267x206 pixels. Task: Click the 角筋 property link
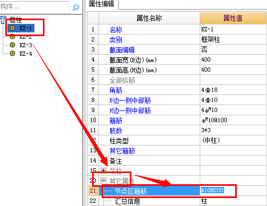tap(115, 90)
